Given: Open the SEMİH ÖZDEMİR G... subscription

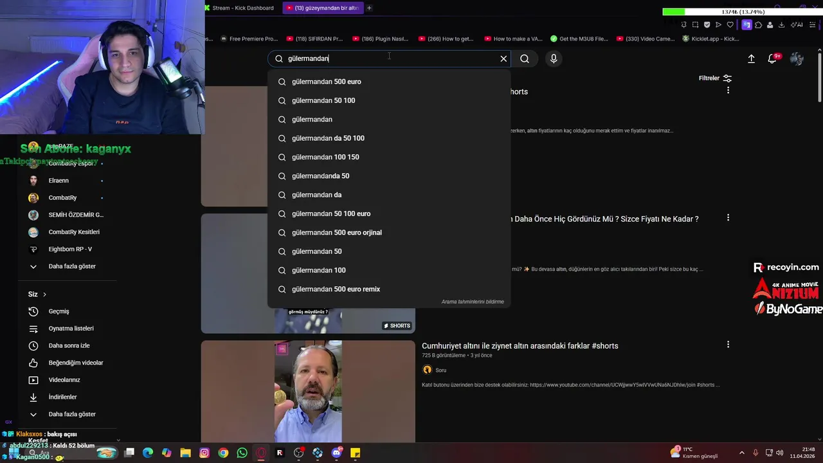Looking at the screenshot, I should 68,215.
